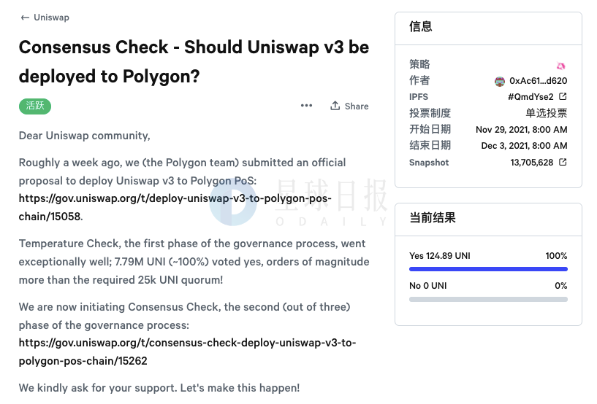Screen dimensions: 597x404
Task: Click the grey No result progress bar
Action: (488, 300)
